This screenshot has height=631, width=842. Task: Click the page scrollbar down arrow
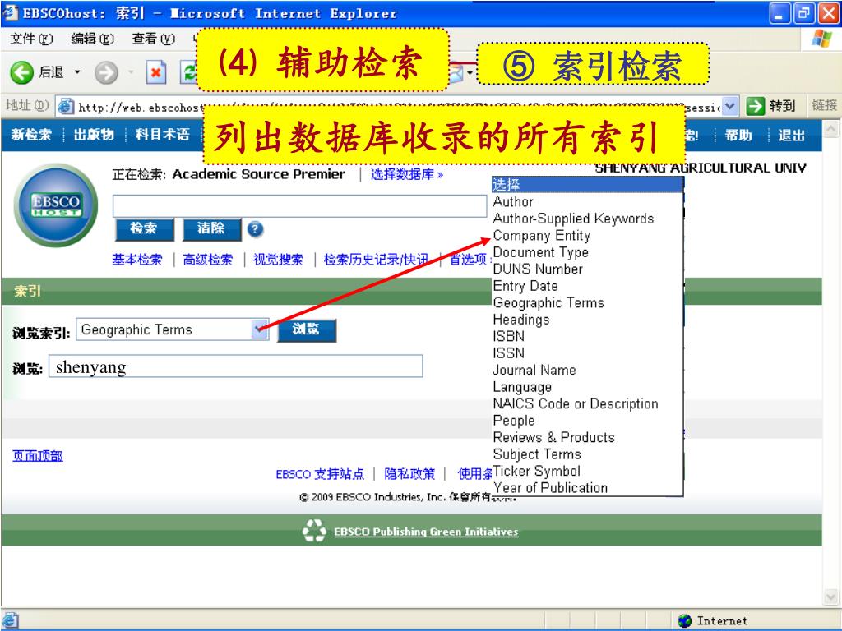[830, 596]
